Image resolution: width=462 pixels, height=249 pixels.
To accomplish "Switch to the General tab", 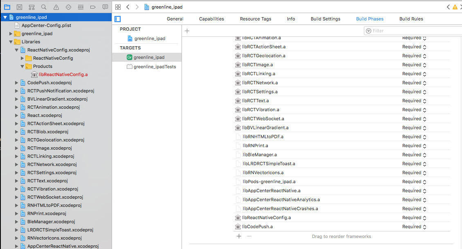I will pyautogui.click(x=175, y=19).
